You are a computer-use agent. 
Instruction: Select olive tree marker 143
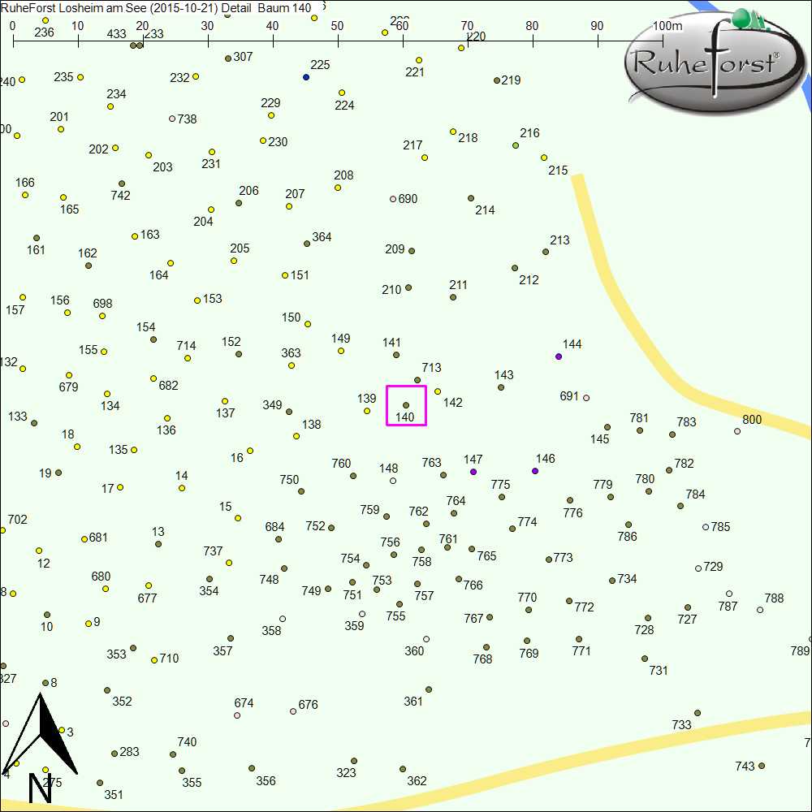501,387
